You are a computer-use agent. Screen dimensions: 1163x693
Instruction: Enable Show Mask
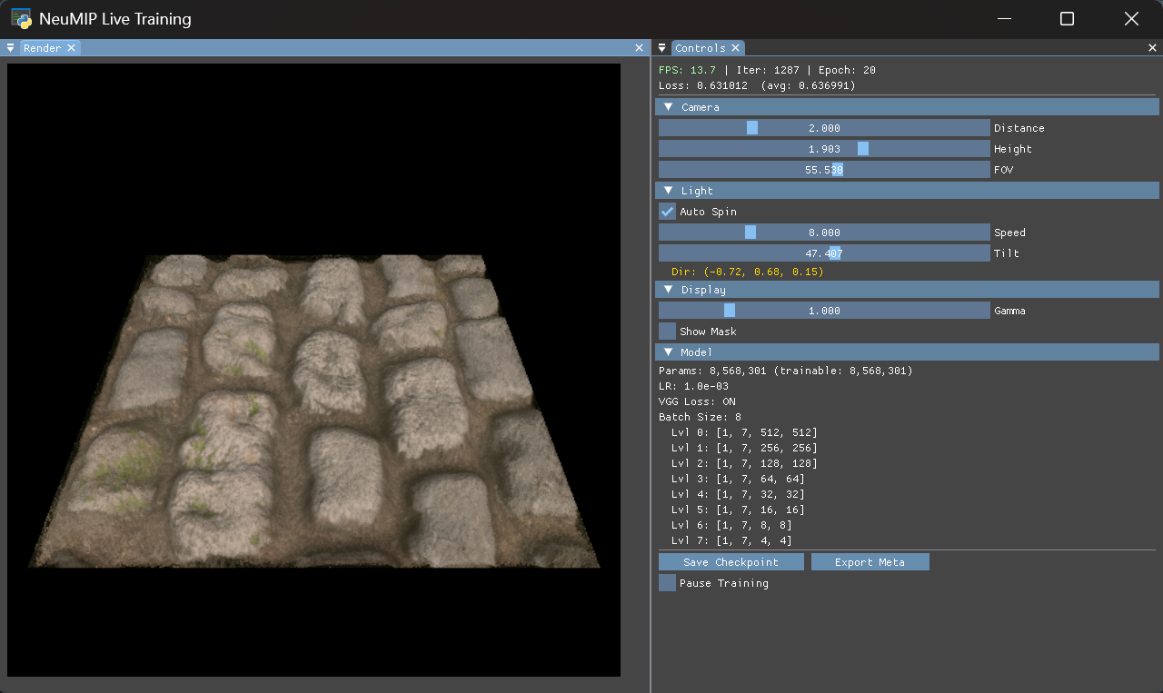(x=666, y=331)
